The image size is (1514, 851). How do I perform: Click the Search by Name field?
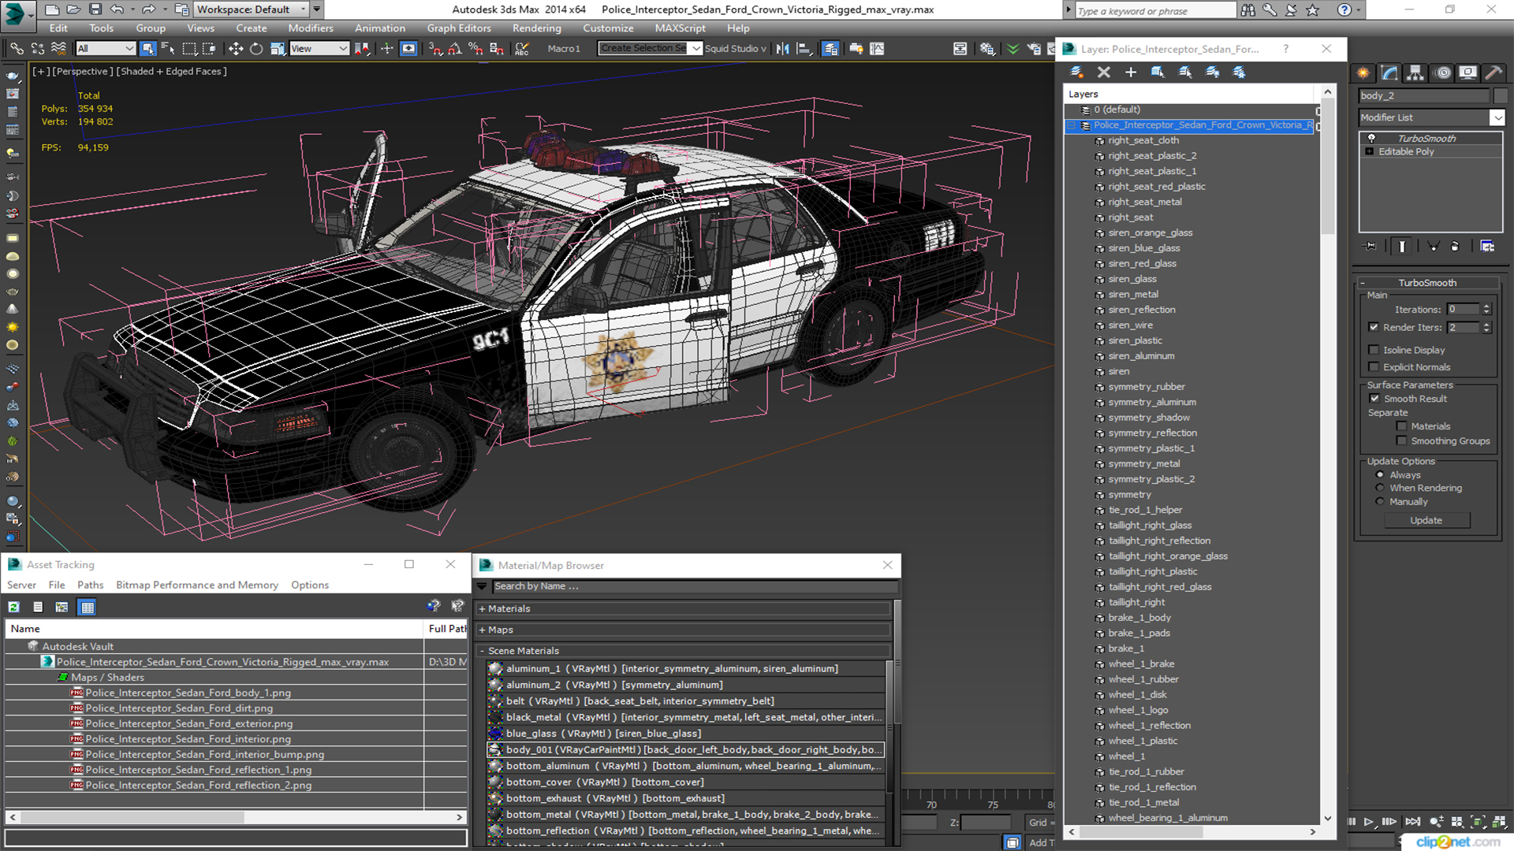click(695, 587)
